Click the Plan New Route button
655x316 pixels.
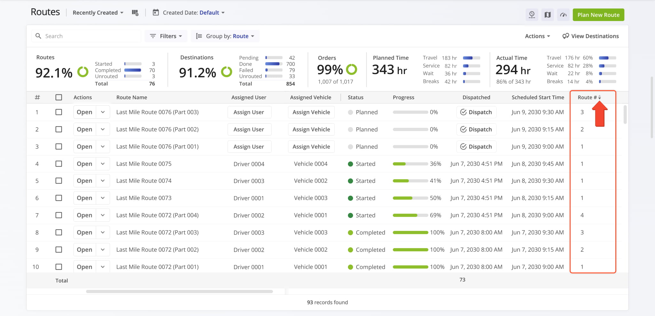click(x=598, y=15)
